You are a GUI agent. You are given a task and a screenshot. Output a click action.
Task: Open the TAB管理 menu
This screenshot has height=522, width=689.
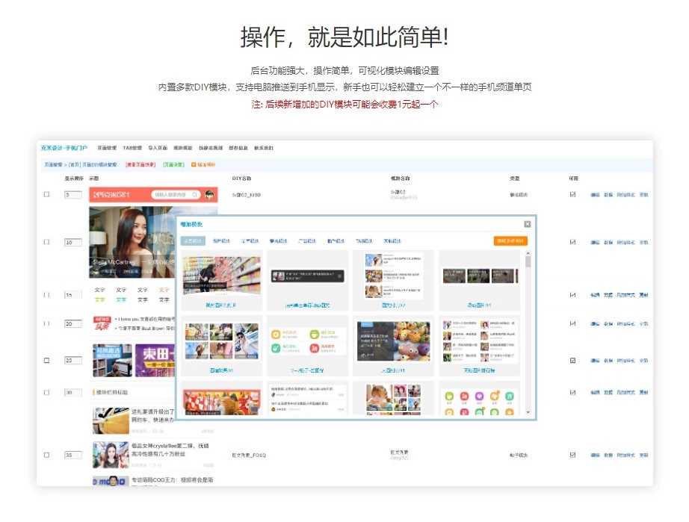[132, 148]
